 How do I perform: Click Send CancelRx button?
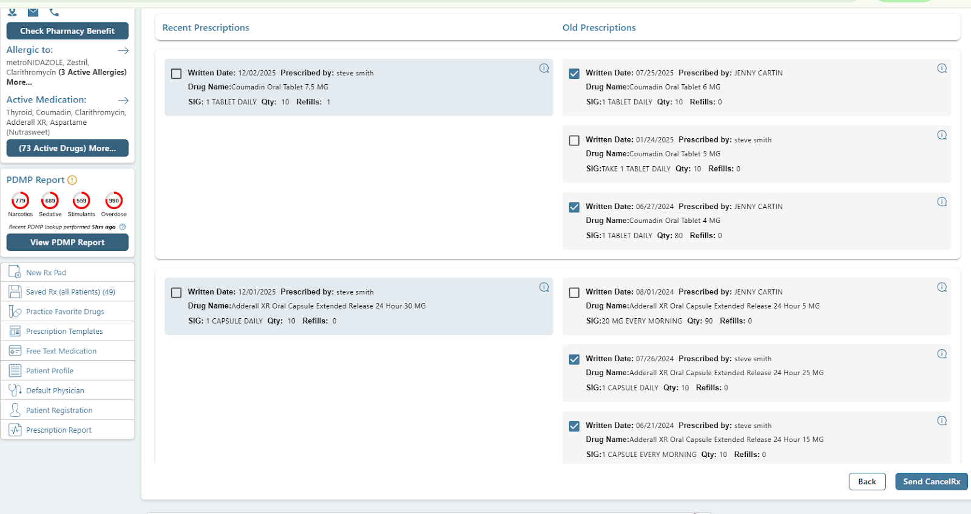click(931, 482)
